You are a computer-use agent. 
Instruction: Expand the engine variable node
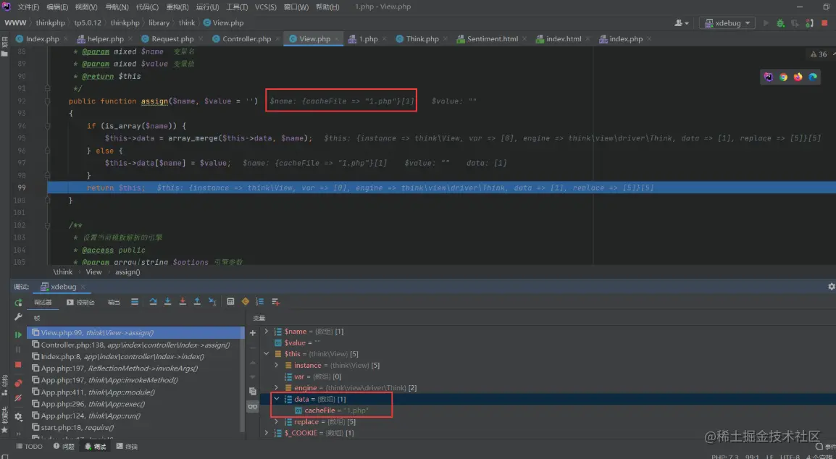click(276, 387)
